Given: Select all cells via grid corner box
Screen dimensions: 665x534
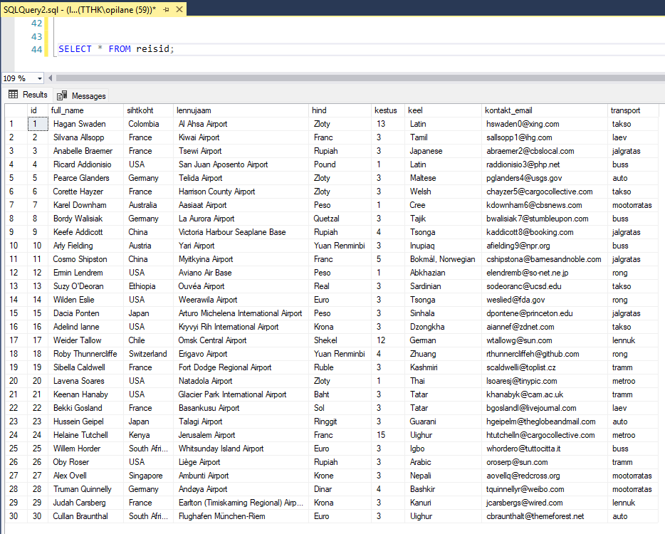Looking at the screenshot, I should click(14, 110).
